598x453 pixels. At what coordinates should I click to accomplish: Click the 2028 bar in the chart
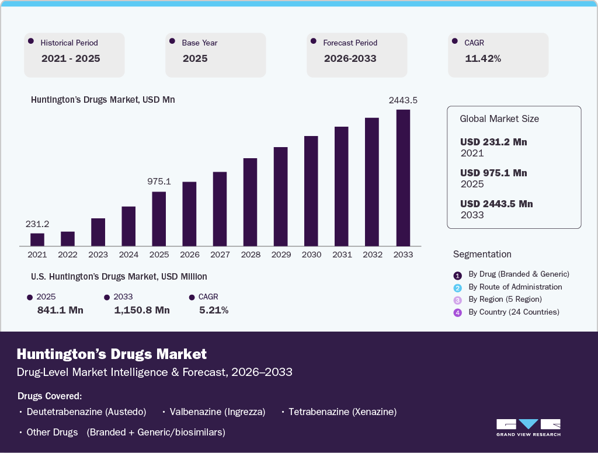(x=250, y=202)
